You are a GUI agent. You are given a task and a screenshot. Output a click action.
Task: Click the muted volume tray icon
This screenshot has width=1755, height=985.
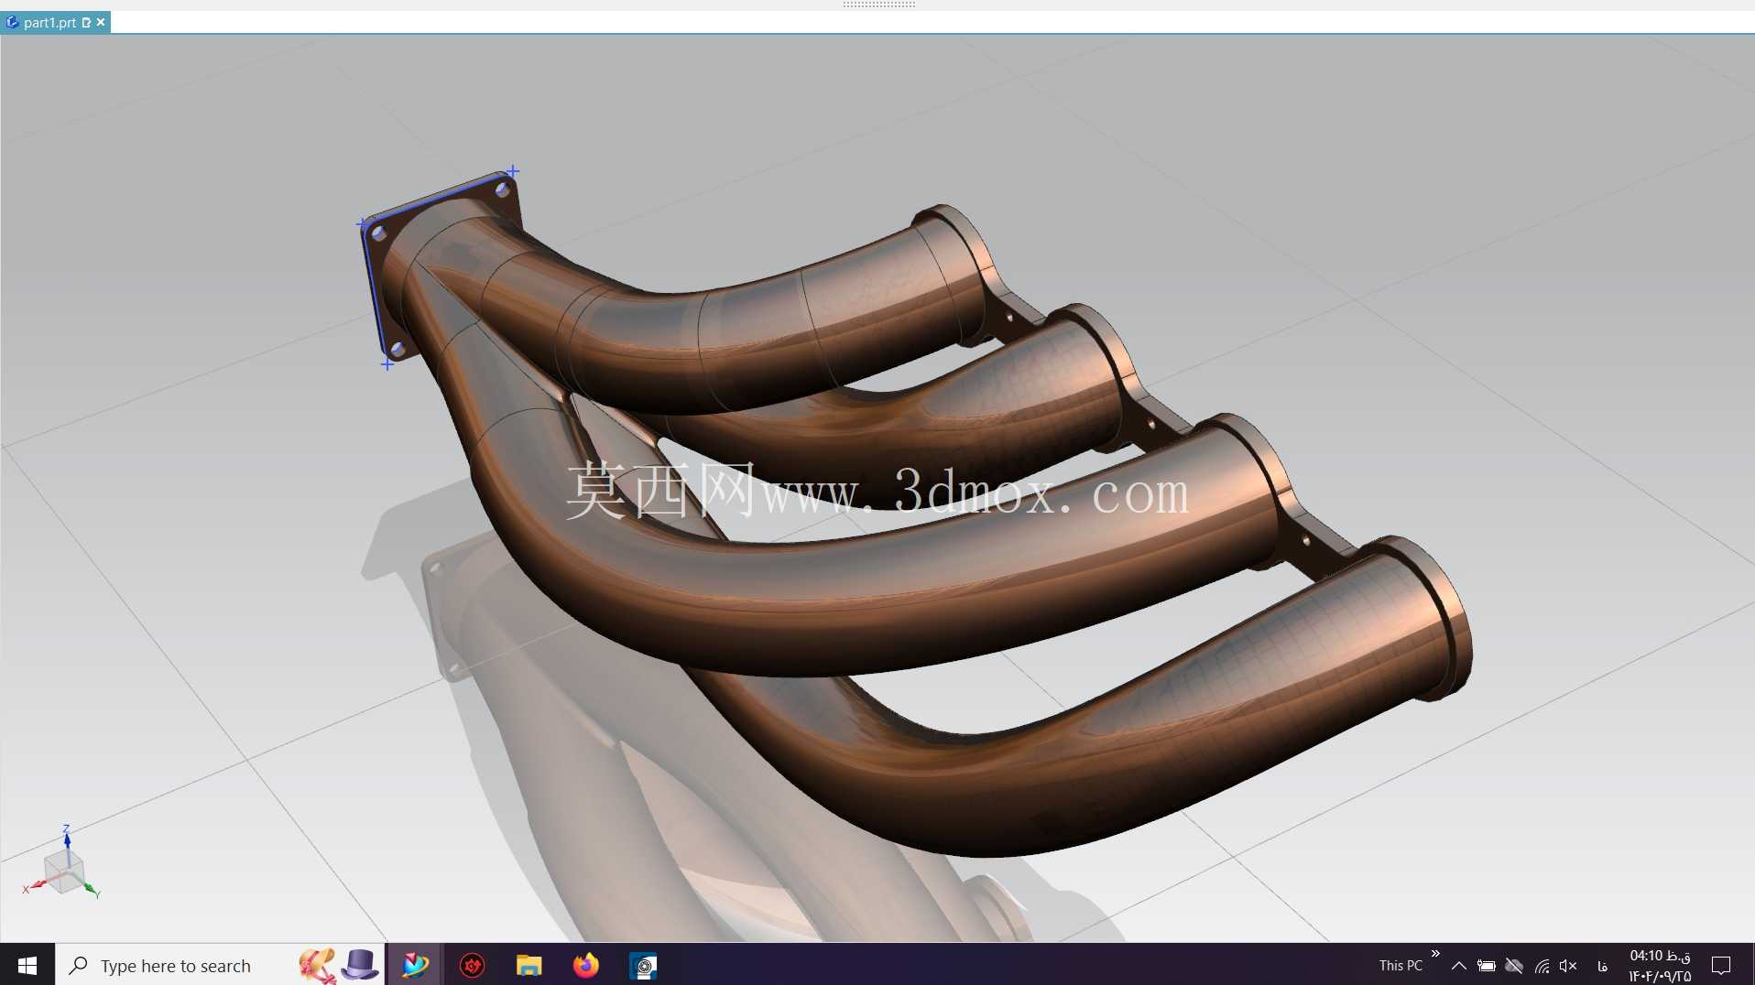click(1568, 966)
